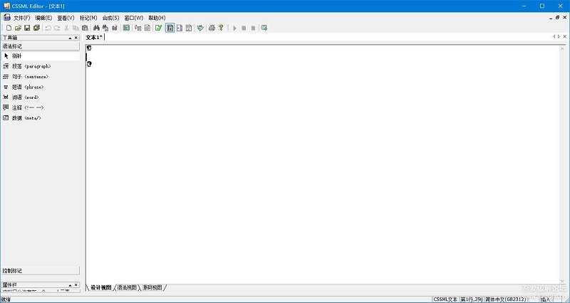Click the New file toolbar icon
The image size is (570, 303).
click(x=9, y=28)
